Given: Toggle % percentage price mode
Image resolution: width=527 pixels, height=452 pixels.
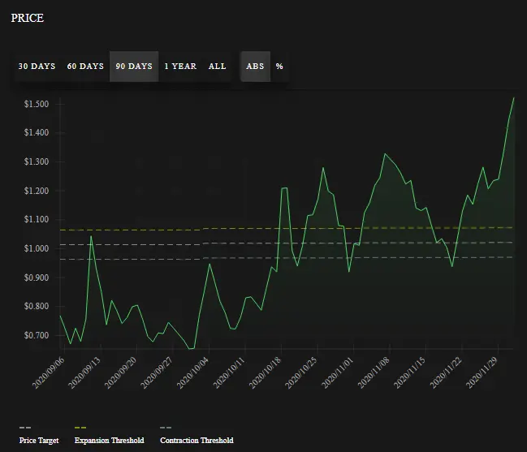Looking at the screenshot, I should (279, 67).
